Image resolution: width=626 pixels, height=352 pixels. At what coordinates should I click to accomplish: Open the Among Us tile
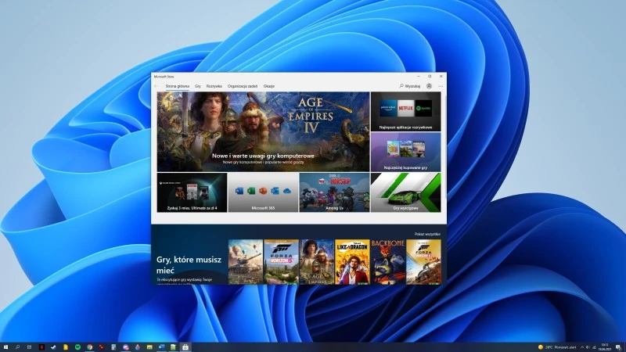coord(335,192)
